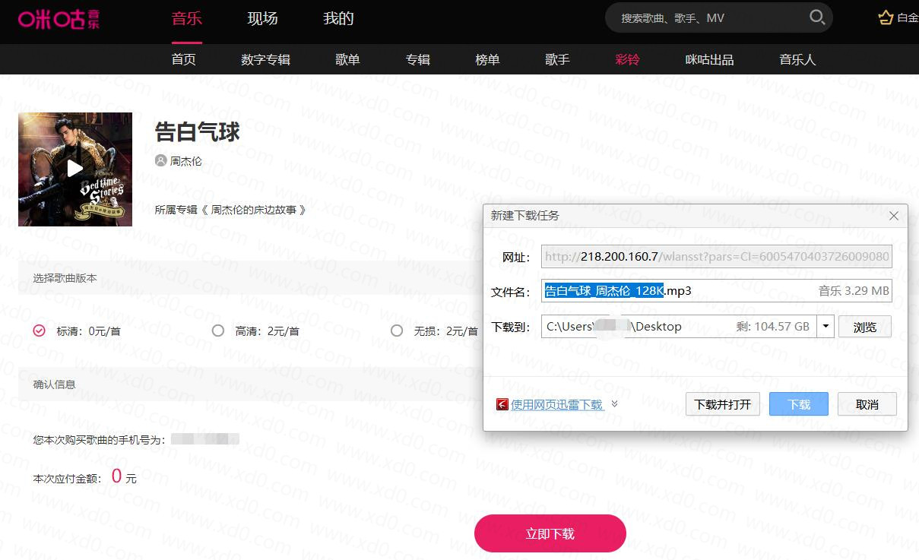The width and height of the screenshot is (919, 560).
Task: Click the 新建下载任务 dialog title
Action: click(525, 216)
